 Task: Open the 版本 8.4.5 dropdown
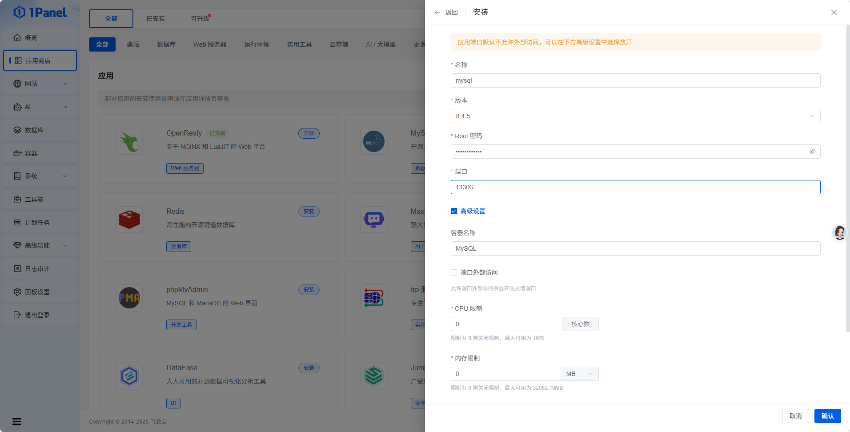(x=635, y=116)
